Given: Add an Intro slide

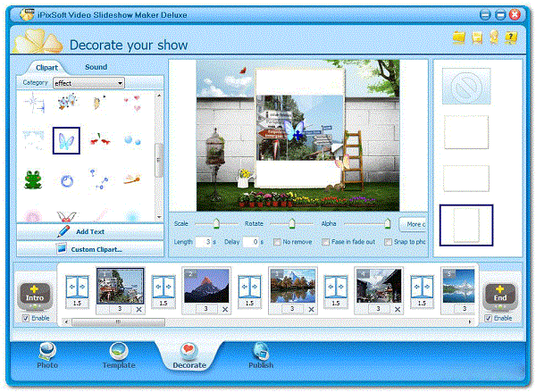Looking at the screenshot, I should (35, 295).
